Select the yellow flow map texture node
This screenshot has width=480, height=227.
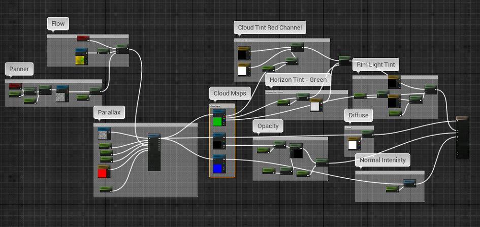point(81,59)
